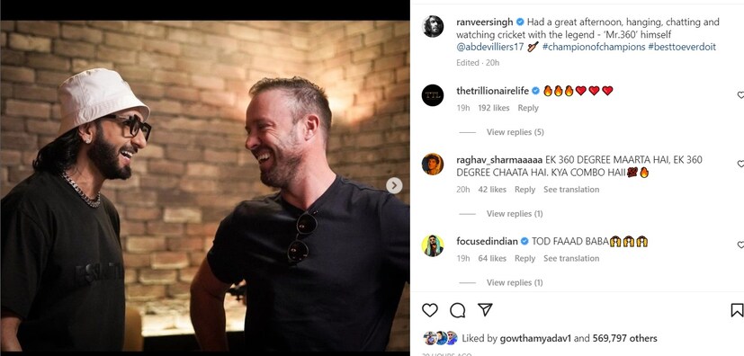Like thetrillionairelife comment heart
Viewport: 744px width, 356px height.
click(x=740, y=95)
